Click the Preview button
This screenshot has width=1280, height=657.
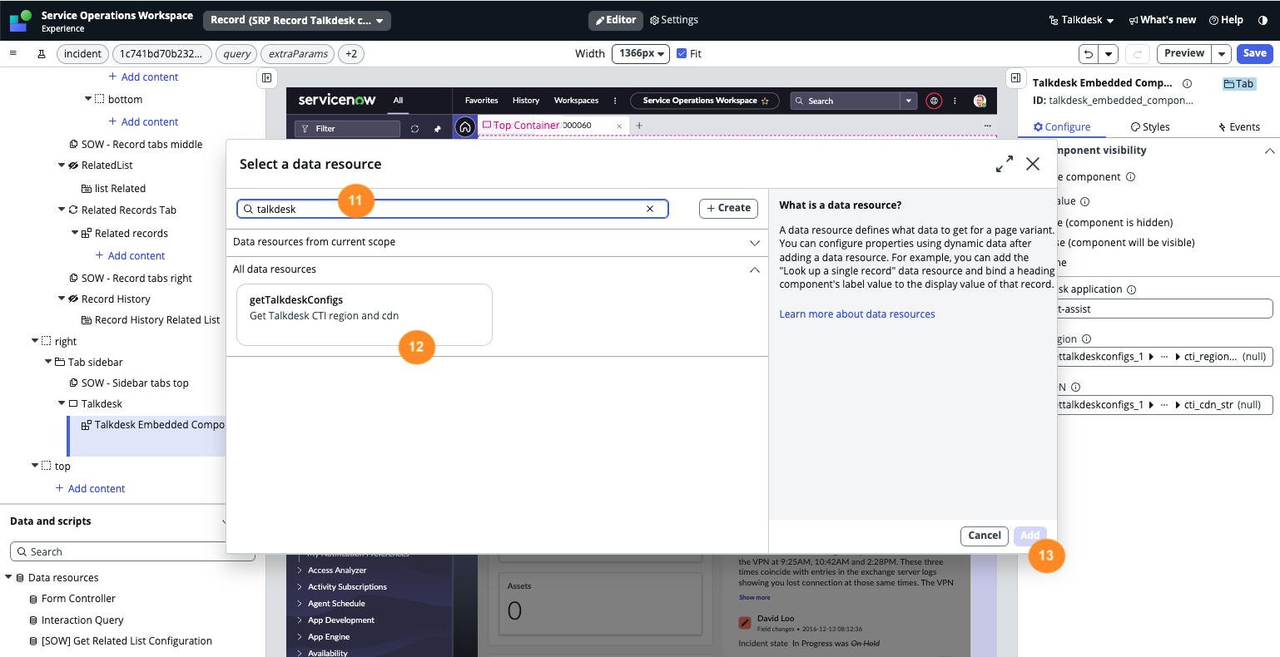(x=1184, y=53)
